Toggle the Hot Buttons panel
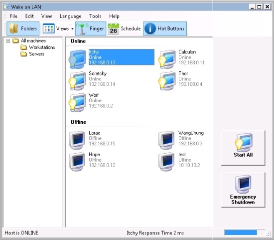This screenshot has width=274, height=240. pyautogui.click(x=165, y=28)
